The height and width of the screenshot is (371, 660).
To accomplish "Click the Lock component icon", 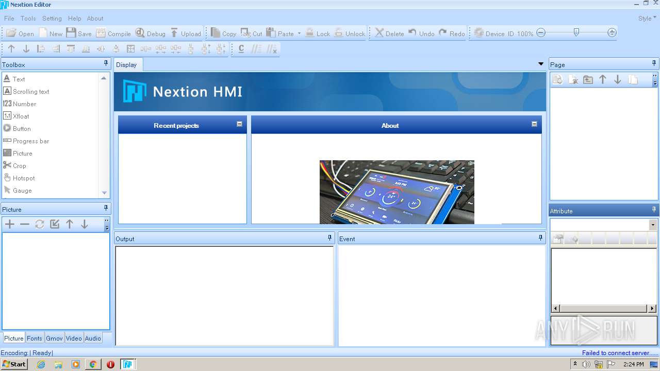I will 310,33.
